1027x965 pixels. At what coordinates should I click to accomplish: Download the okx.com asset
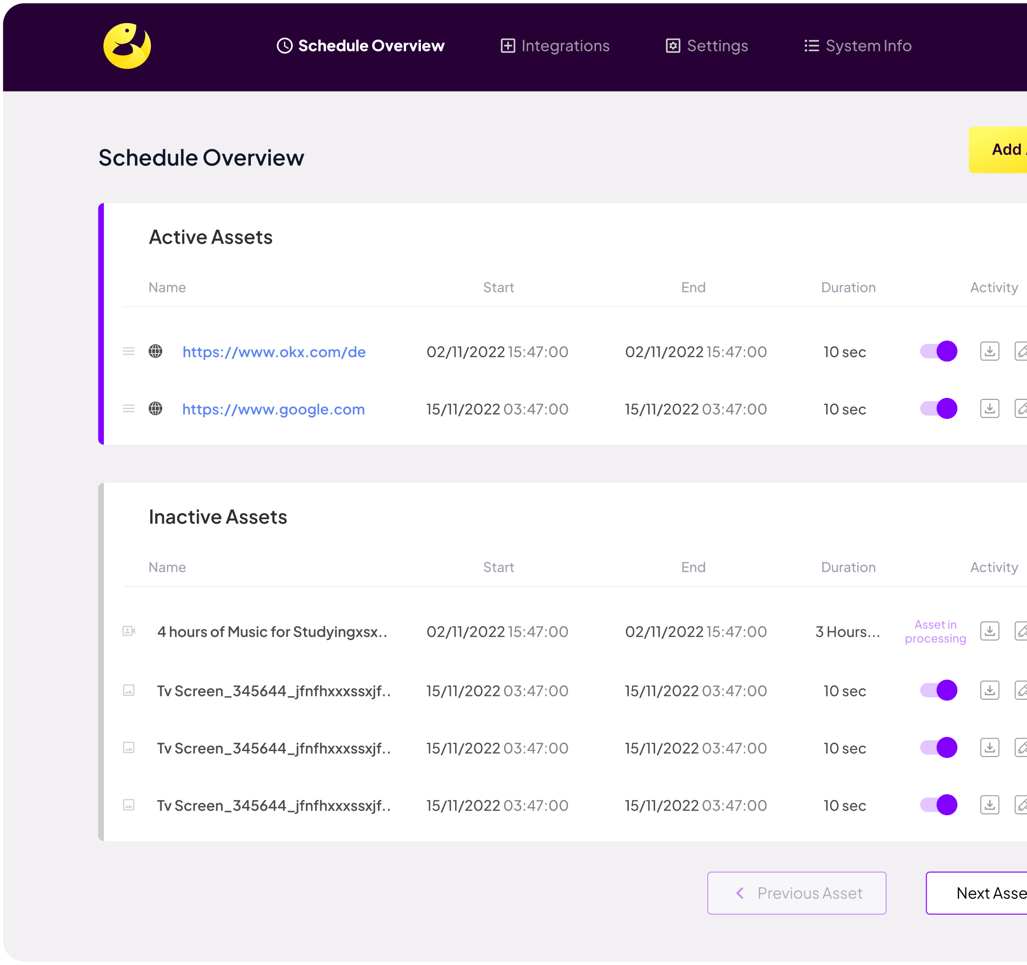coord(989,351)
